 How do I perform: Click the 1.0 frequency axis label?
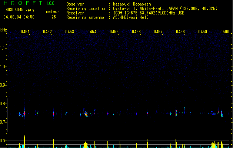coord(3,67)
